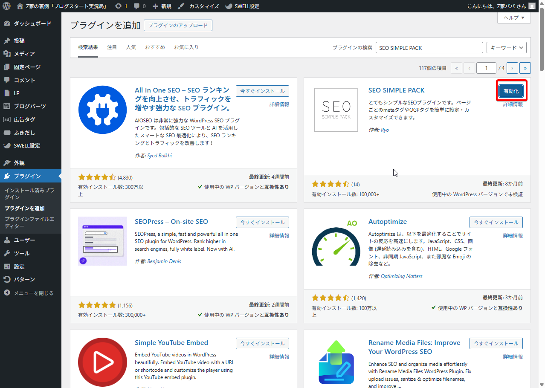Screen dimensions: 545x388
Task: Click the パターン icon in sidebar
Action: click(x=7, y=279)
